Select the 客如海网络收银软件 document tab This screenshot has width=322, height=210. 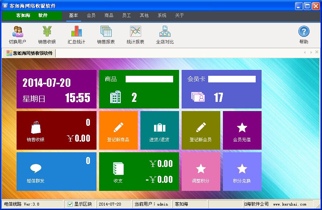click(x=29, y=53)
